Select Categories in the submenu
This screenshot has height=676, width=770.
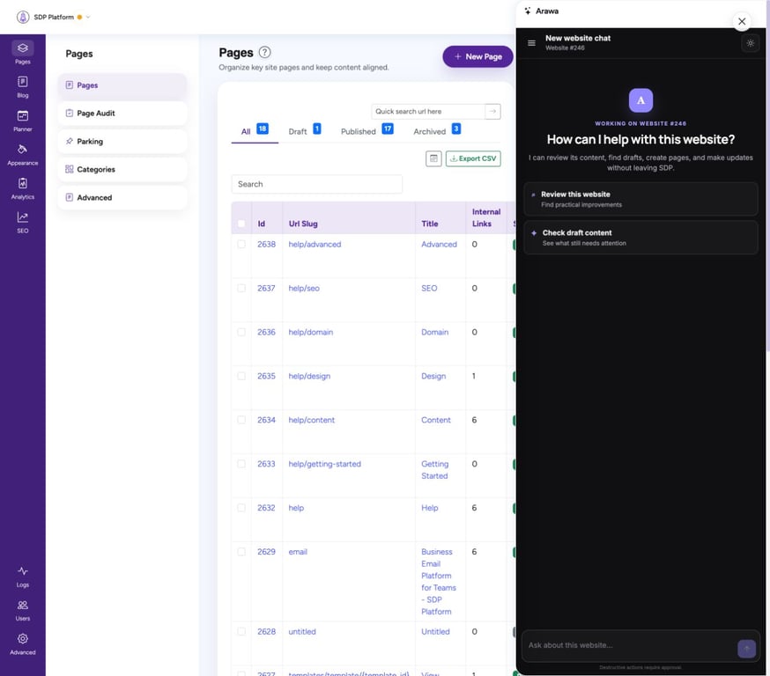pos(122,169)
